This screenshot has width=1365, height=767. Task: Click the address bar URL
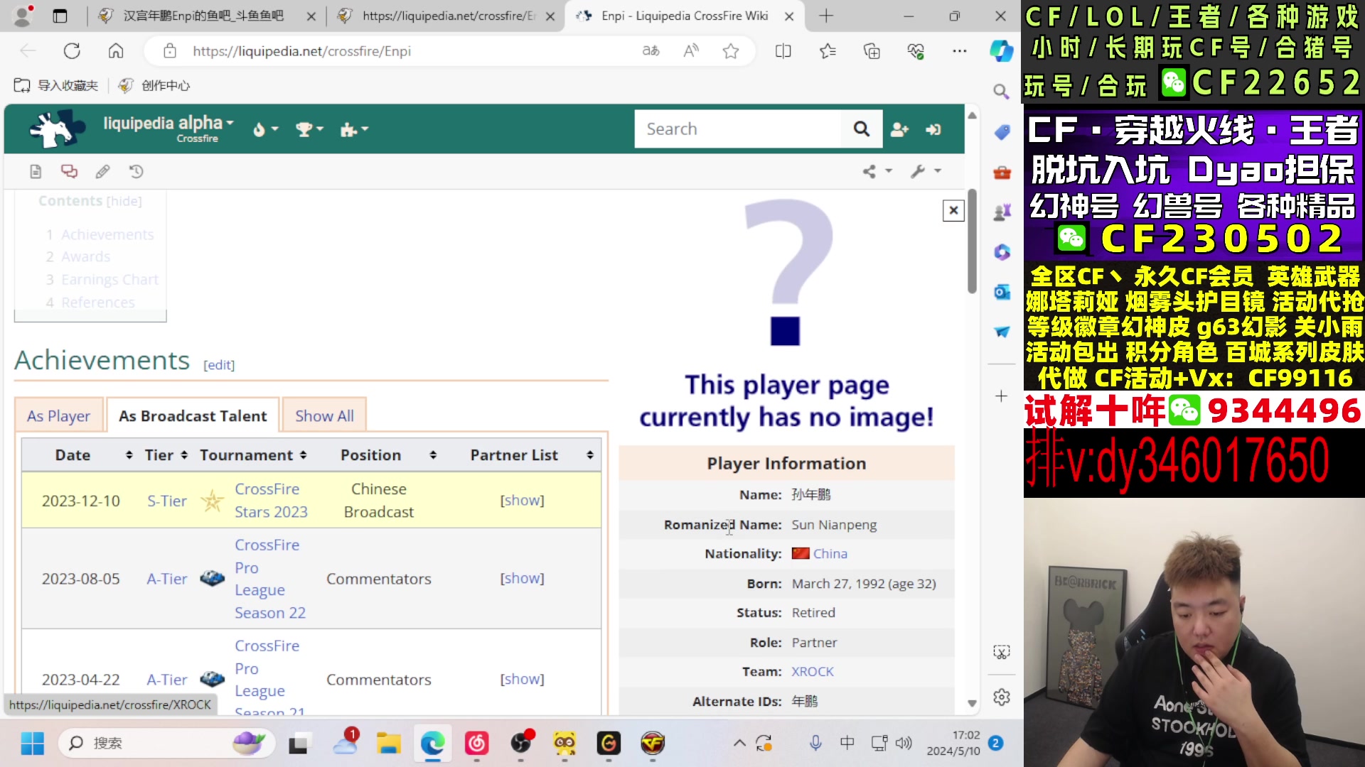click(x=301, y=51)
